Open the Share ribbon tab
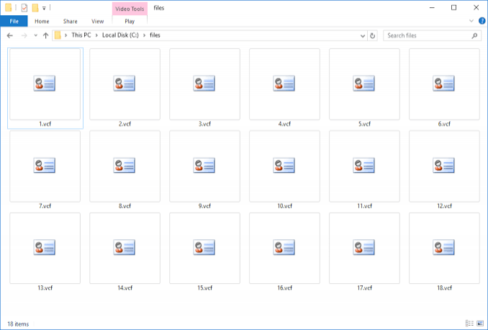Image resolution: width=488 pixels, height=330 pixels. click(x=70, y=22)
